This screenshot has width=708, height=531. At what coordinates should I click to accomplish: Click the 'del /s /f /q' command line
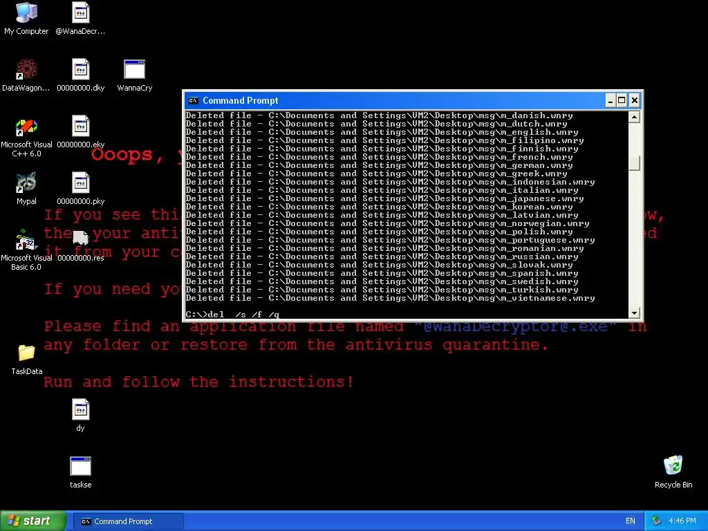[232, 315]
